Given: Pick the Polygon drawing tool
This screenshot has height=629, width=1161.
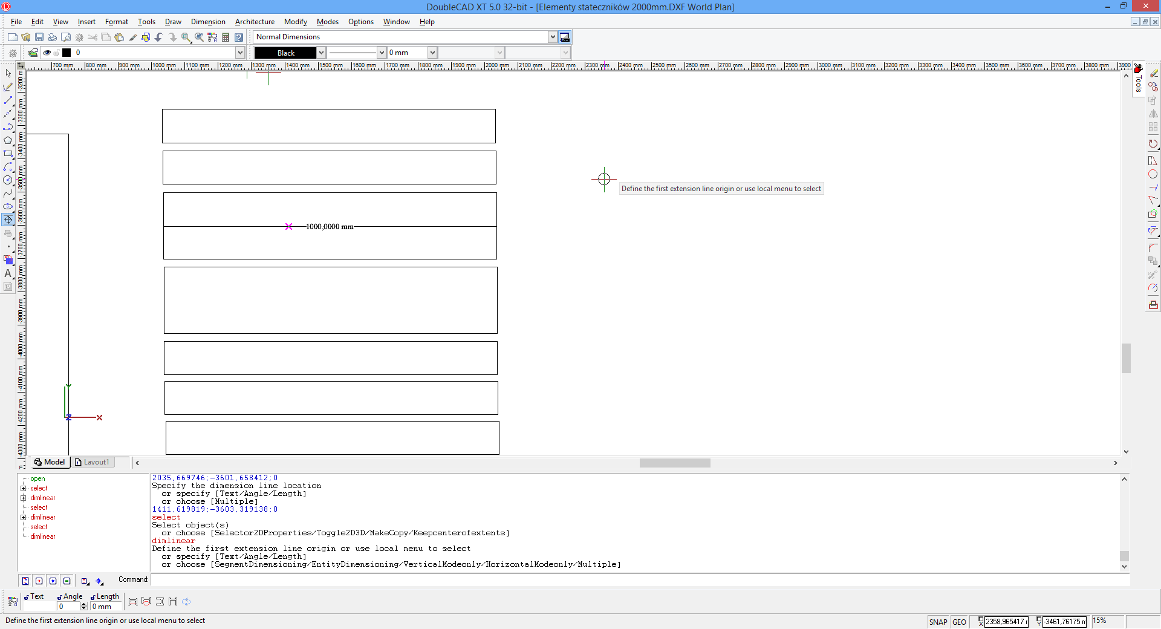Looking at the screenshot, I should [x=8, y=140].
